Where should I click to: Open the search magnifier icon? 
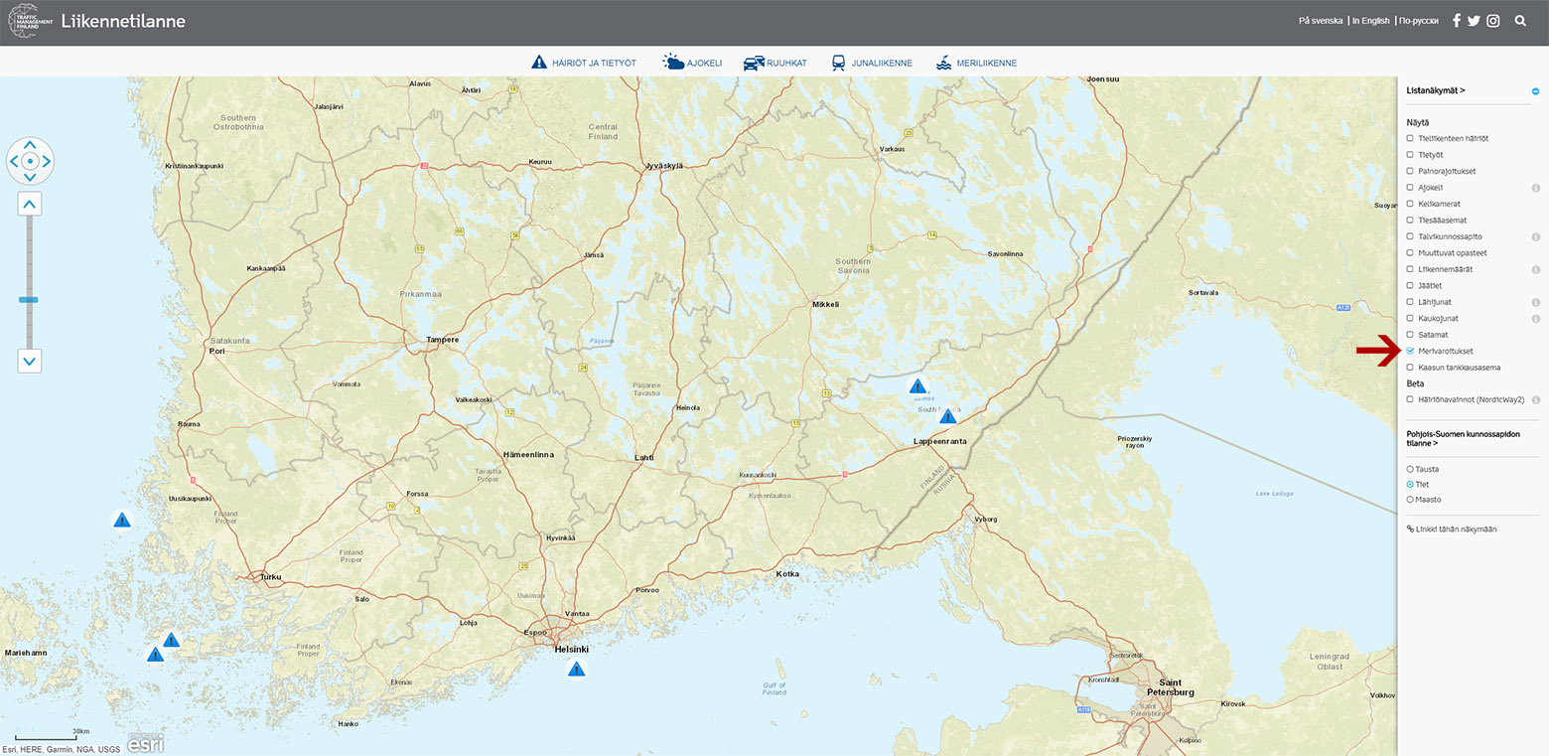click(x=1520, y=21)
